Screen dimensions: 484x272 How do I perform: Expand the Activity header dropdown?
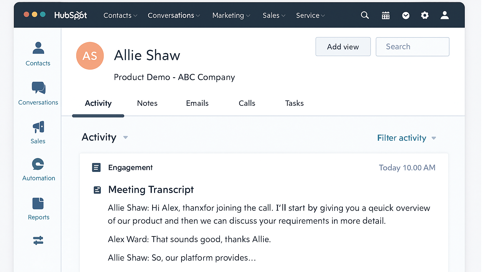point(125,138)
